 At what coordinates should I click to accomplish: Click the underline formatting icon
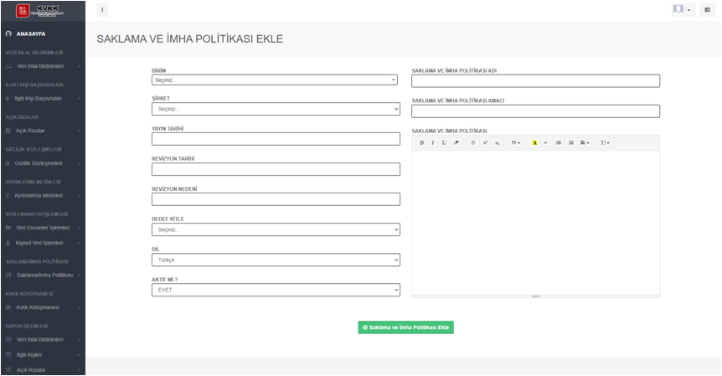pyautogui.click(x=444, y=143)
